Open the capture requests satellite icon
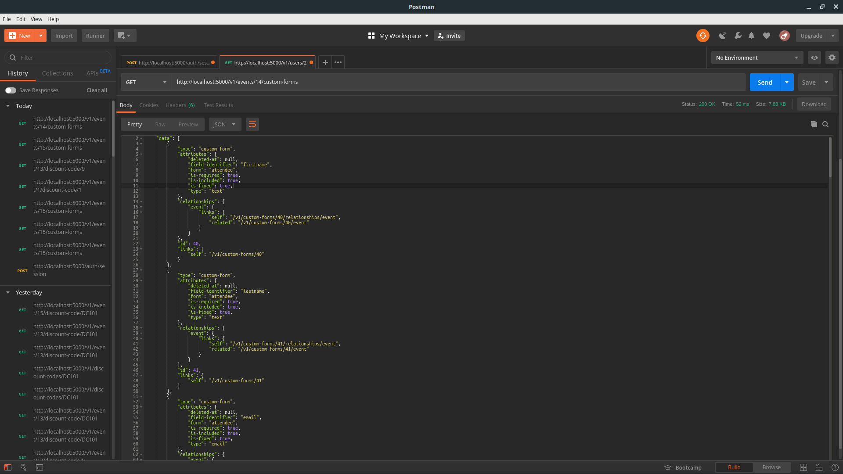The width and height of the screenshot is (843, 474). (722, 36)
